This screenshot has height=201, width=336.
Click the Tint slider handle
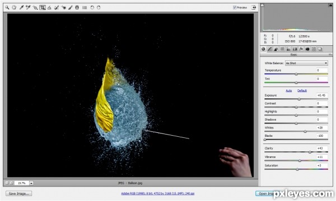tap(296, 83)
